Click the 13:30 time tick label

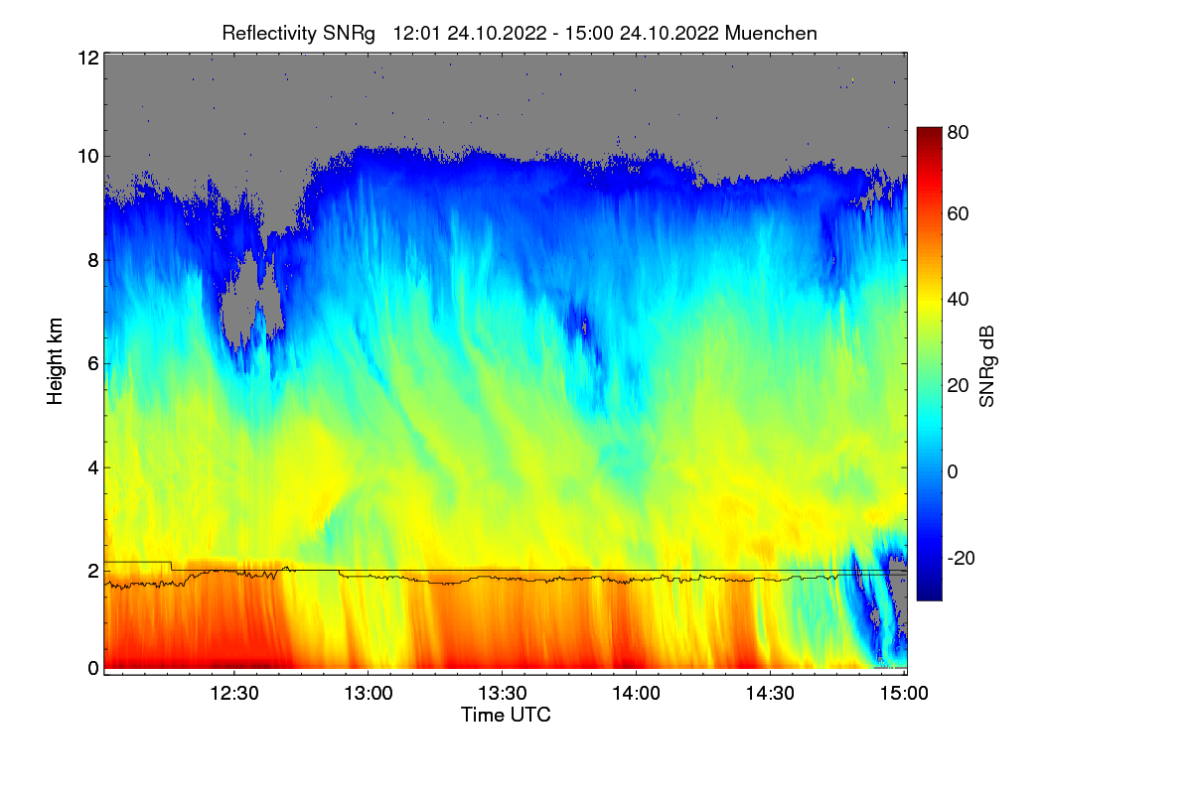[502, 694]
